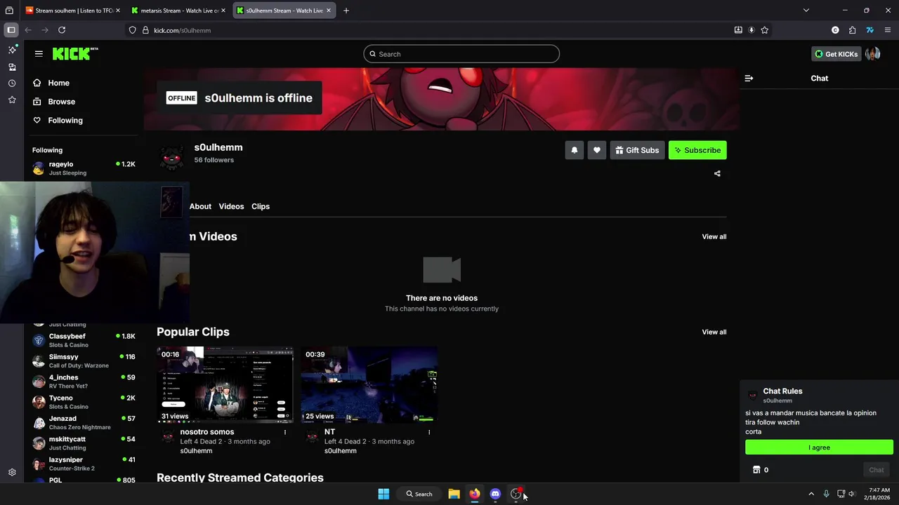Switch to the Videos tab

231,206
